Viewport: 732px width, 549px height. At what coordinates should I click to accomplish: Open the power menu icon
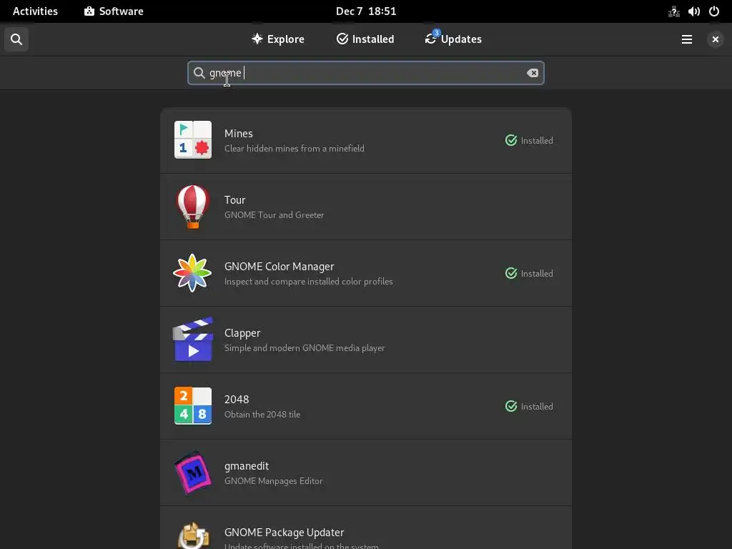tap(714, 11)
